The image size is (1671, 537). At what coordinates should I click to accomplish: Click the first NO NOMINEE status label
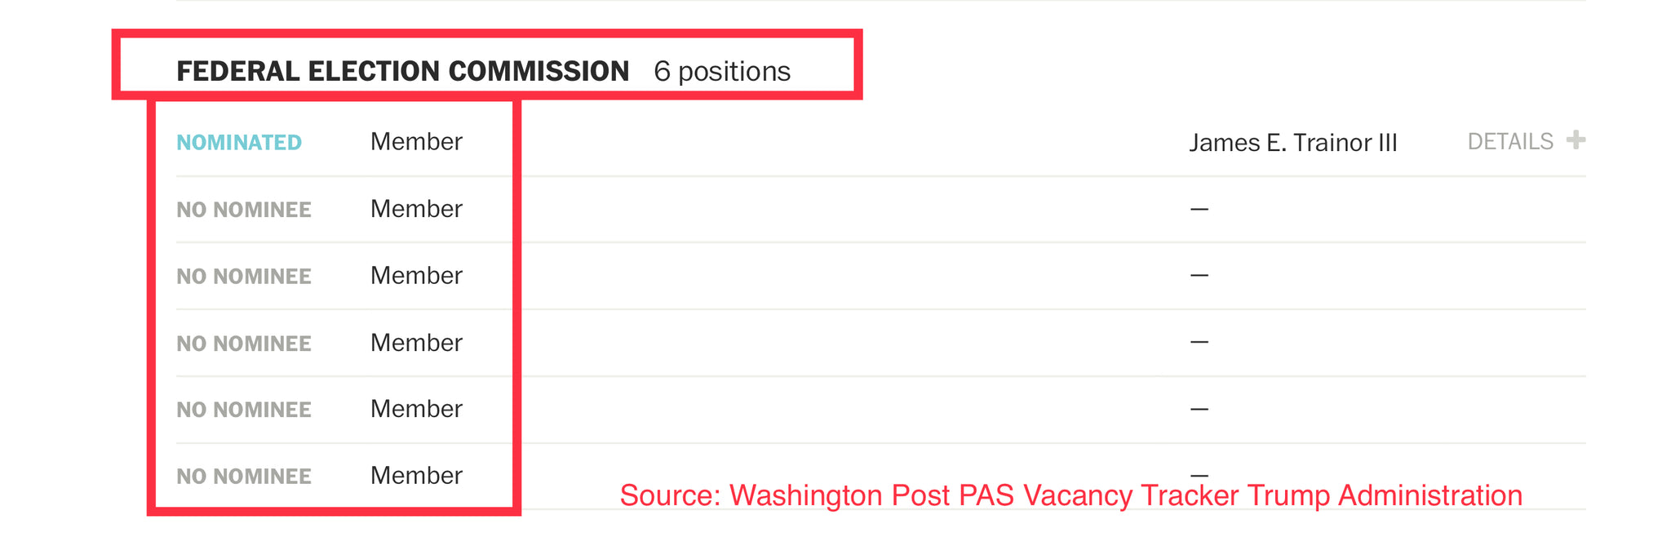(244, 210)
